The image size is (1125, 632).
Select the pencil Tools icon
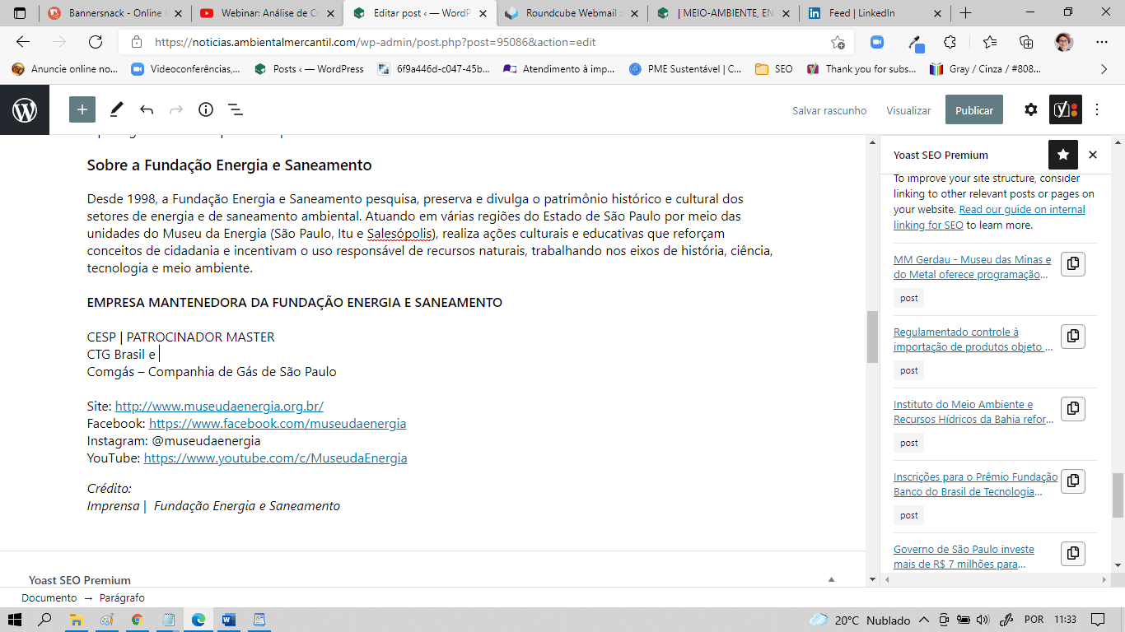(x=117, y=109)
